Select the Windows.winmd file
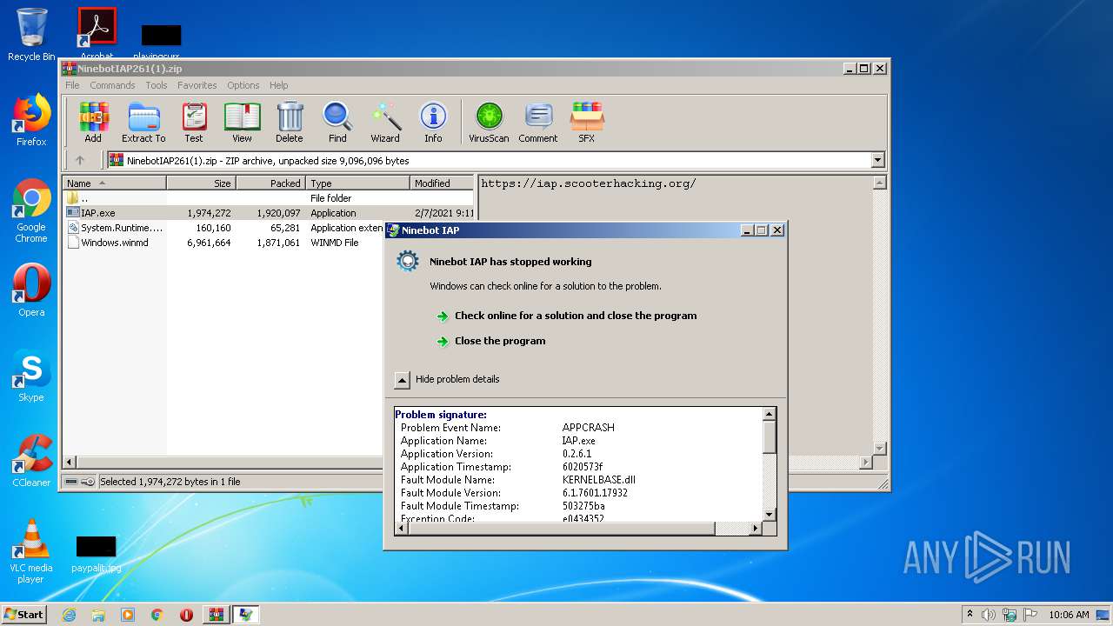 [x=224, y=243]
